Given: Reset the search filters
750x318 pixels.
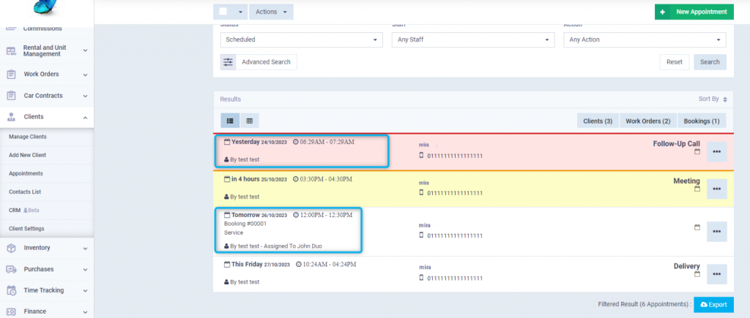Looking at the screenshot, I should [x=675, y=62].
